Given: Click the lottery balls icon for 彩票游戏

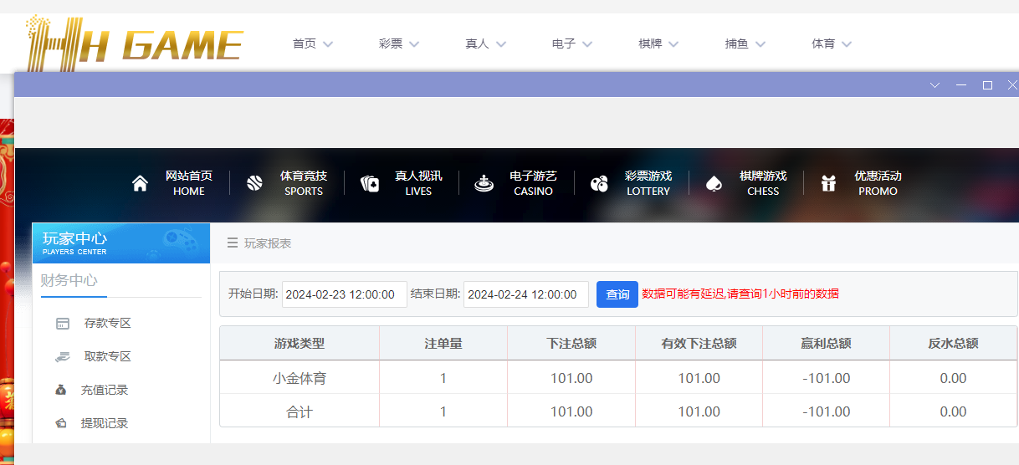Looking at the screenshot, I should point(599,184).
